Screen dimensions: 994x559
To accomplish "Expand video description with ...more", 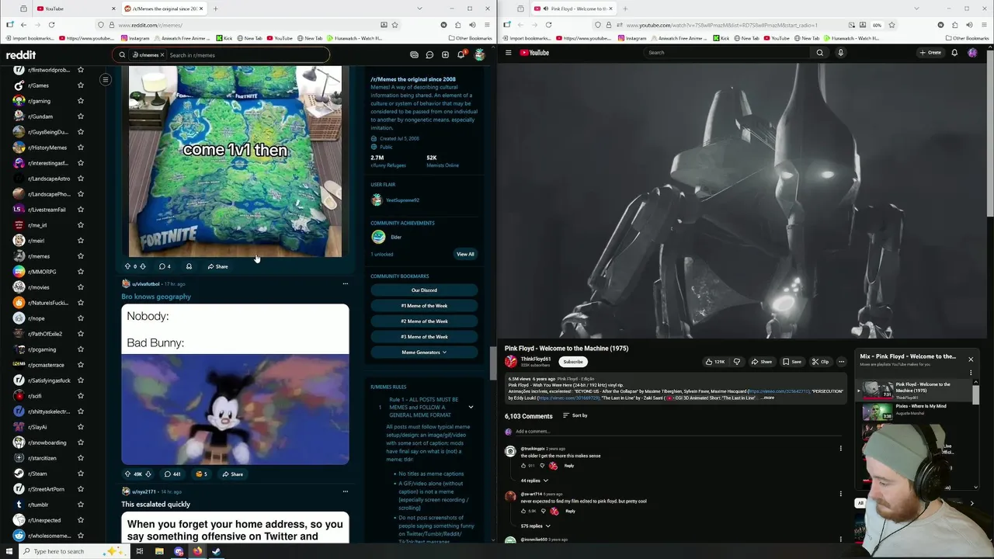I will (768, 398).
